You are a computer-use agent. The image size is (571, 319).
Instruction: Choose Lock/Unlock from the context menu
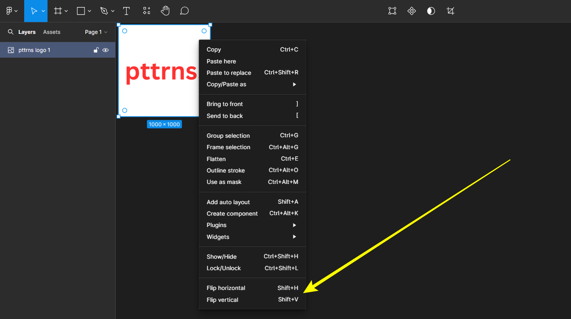click(253, 268)
